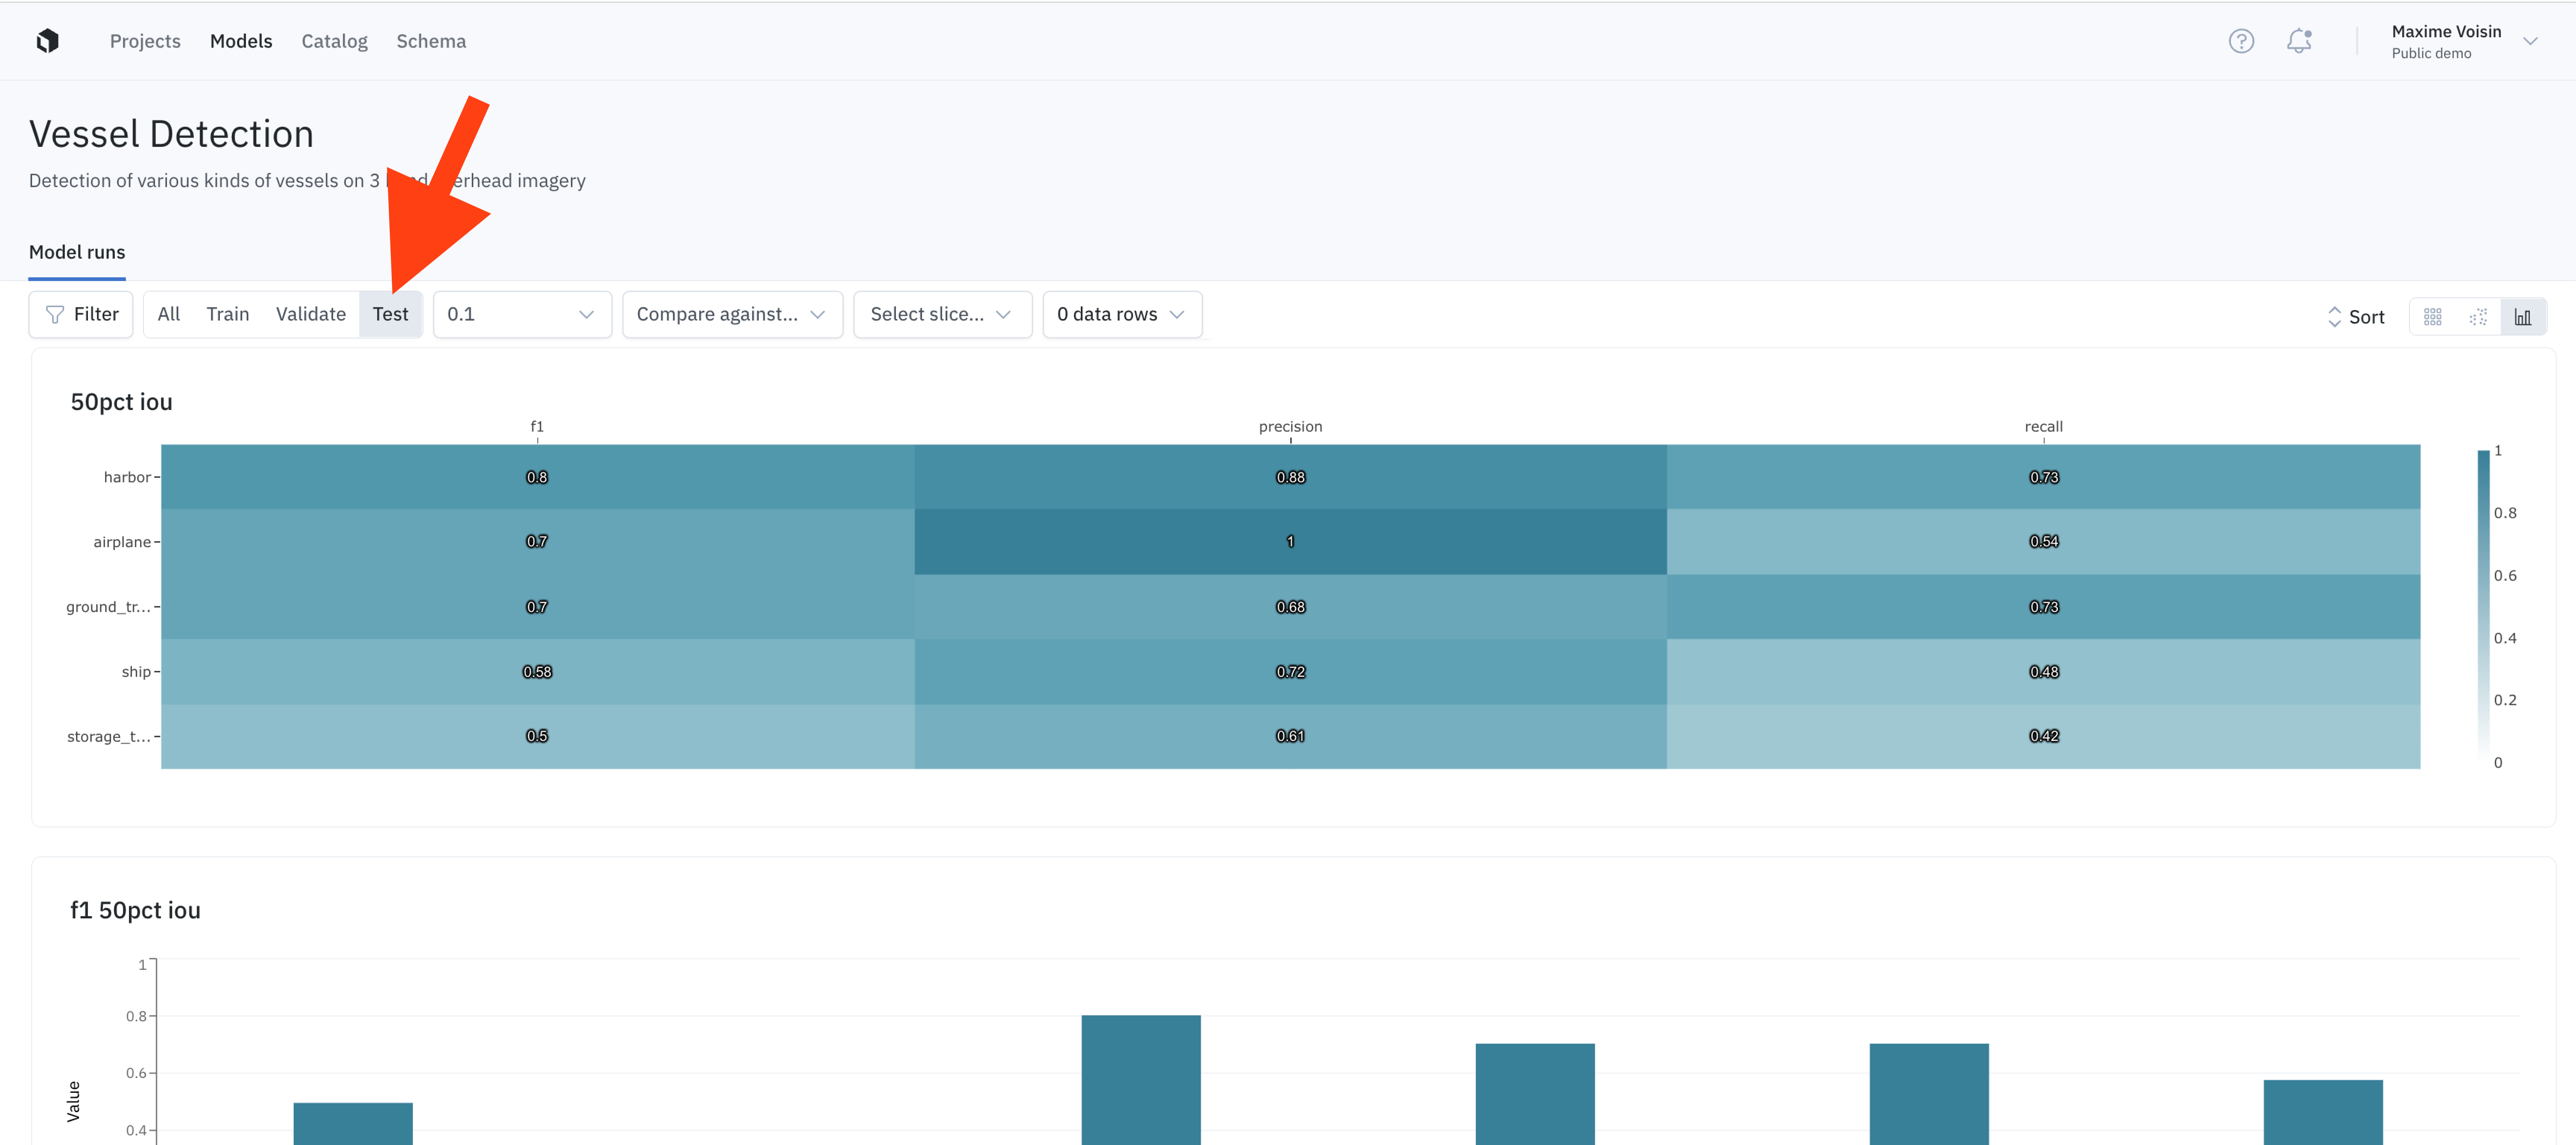
Task: Go to the Schema page
Action: click(x=431, y=41)
